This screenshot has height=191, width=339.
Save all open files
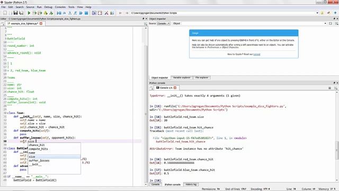(21, 13)
